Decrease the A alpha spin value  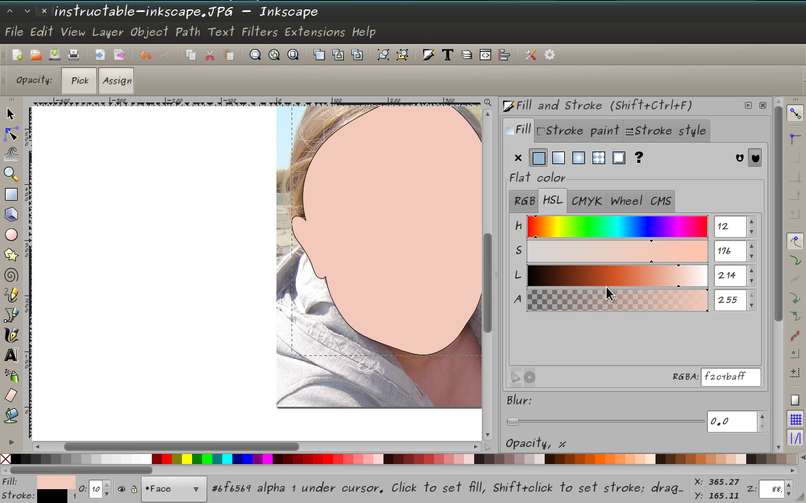[751, 306]
